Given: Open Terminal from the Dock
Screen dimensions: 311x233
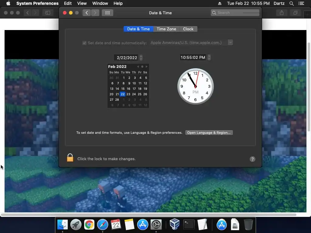Looking at the screenshot, I should 189,225.
